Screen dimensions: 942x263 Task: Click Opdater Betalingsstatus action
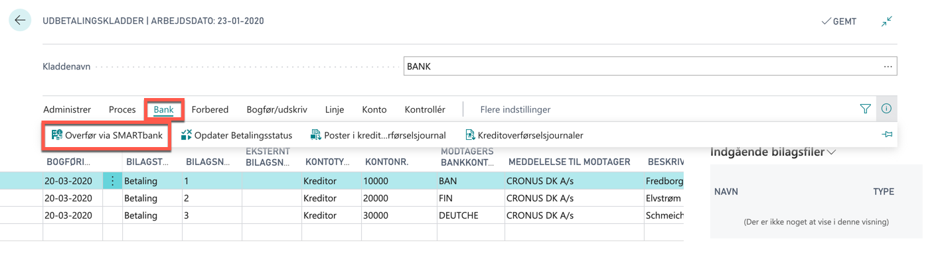tap(236, 135)
